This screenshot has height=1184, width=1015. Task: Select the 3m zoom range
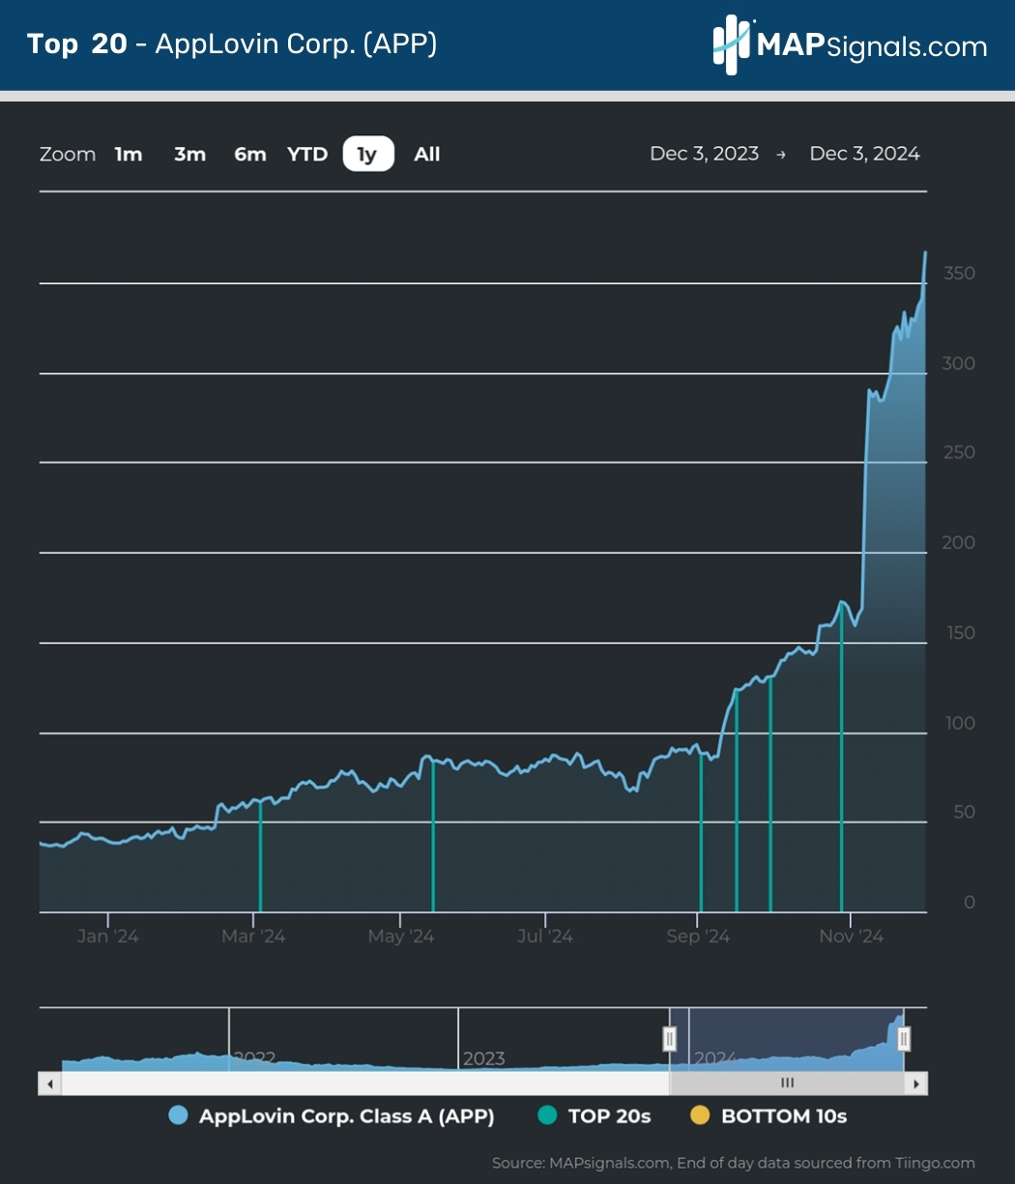189,155
